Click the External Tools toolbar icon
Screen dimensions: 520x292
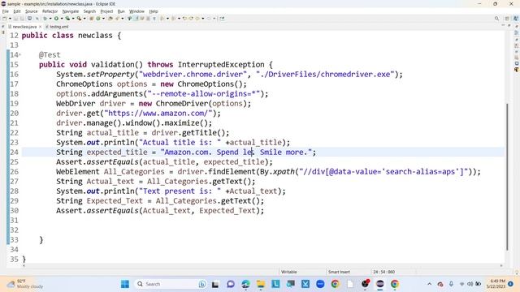click(79, 19)
